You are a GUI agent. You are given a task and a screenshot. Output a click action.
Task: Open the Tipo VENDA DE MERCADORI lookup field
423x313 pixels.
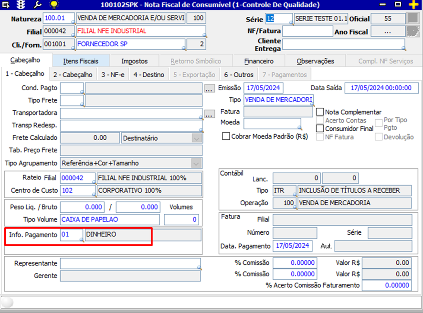tap(278, 100)
